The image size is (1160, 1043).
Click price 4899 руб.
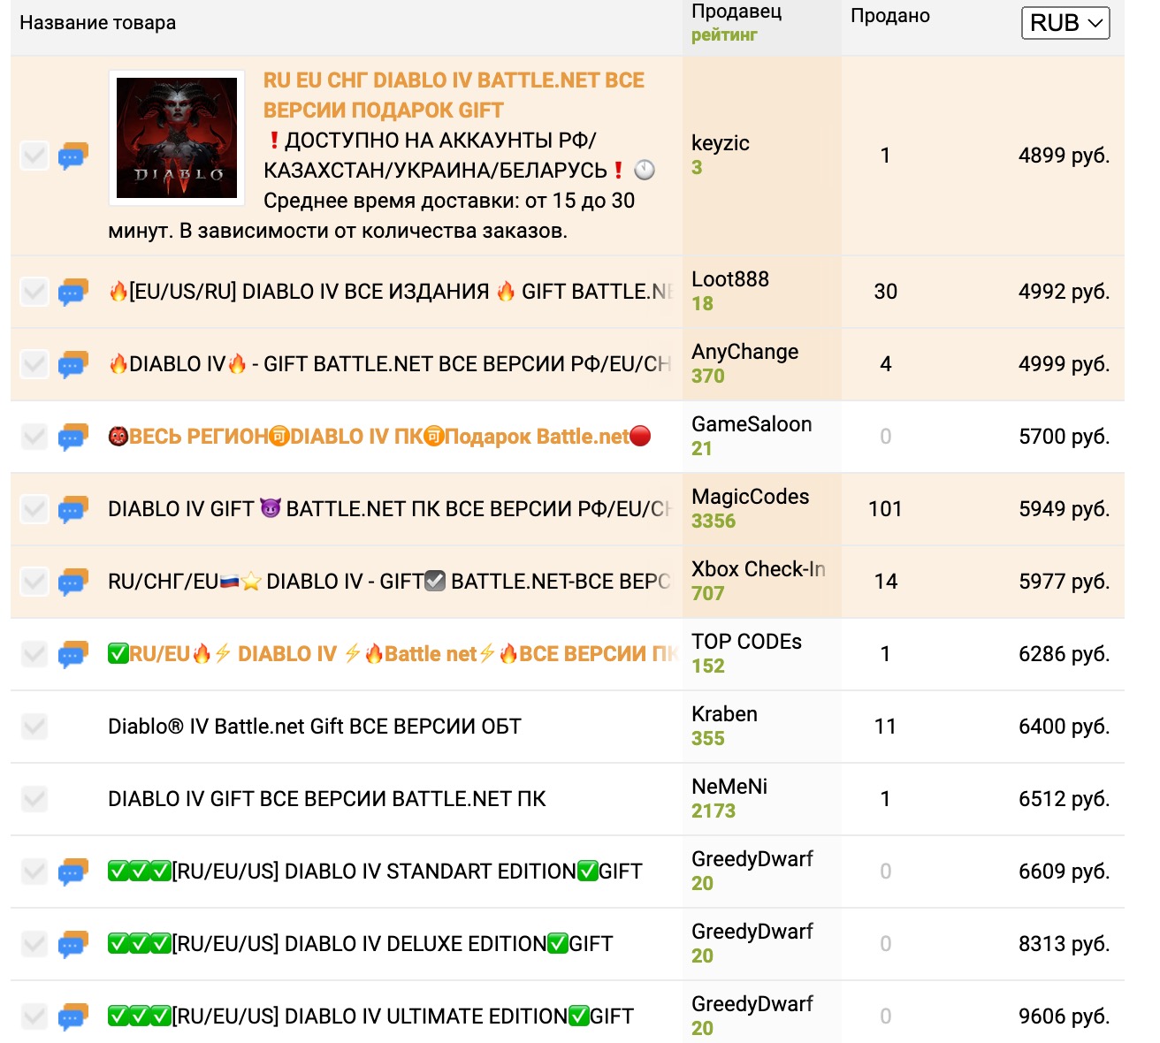click(x=1065, y=156)
